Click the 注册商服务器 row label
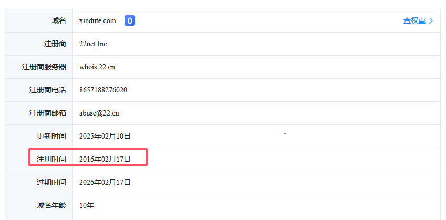446x220 pixels. [44, 67]
